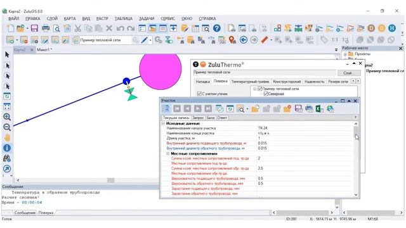Open the dropdown arrow next to the pencil edit icon
This screenshot has width=406, height=228.
coord(150,40)
